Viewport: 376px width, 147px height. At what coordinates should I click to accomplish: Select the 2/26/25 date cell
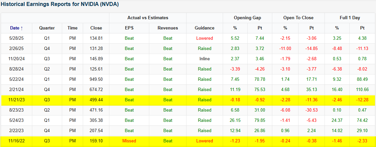[16, 49]
